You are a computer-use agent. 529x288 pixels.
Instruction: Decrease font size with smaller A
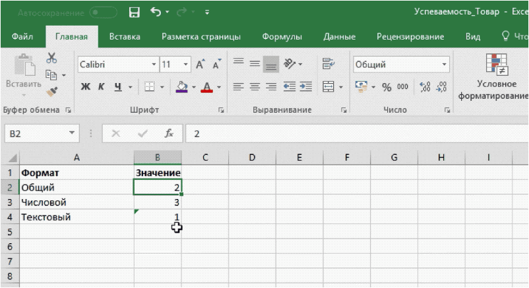point(216,64)
